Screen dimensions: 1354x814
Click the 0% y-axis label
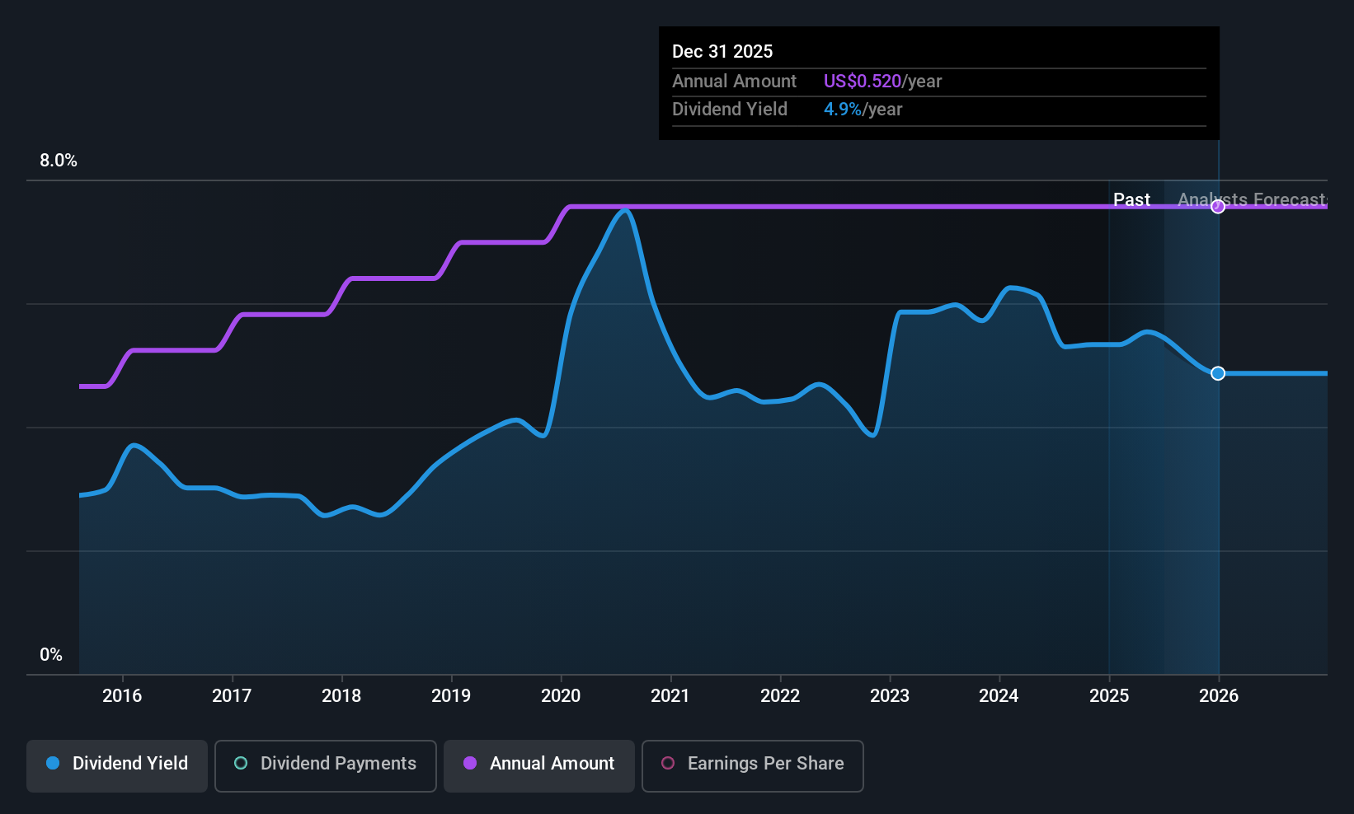51,655
